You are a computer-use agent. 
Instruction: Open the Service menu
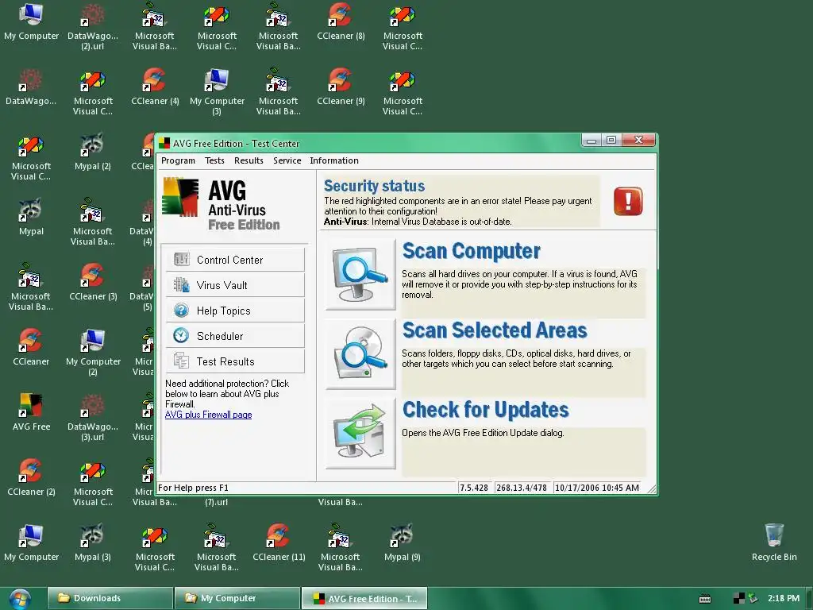point(287,160)
